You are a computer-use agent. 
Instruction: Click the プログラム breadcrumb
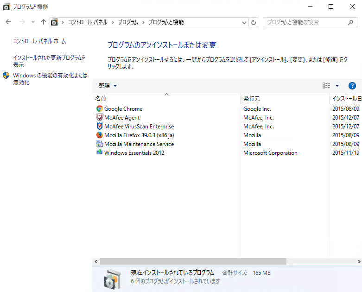pos(128,22)
